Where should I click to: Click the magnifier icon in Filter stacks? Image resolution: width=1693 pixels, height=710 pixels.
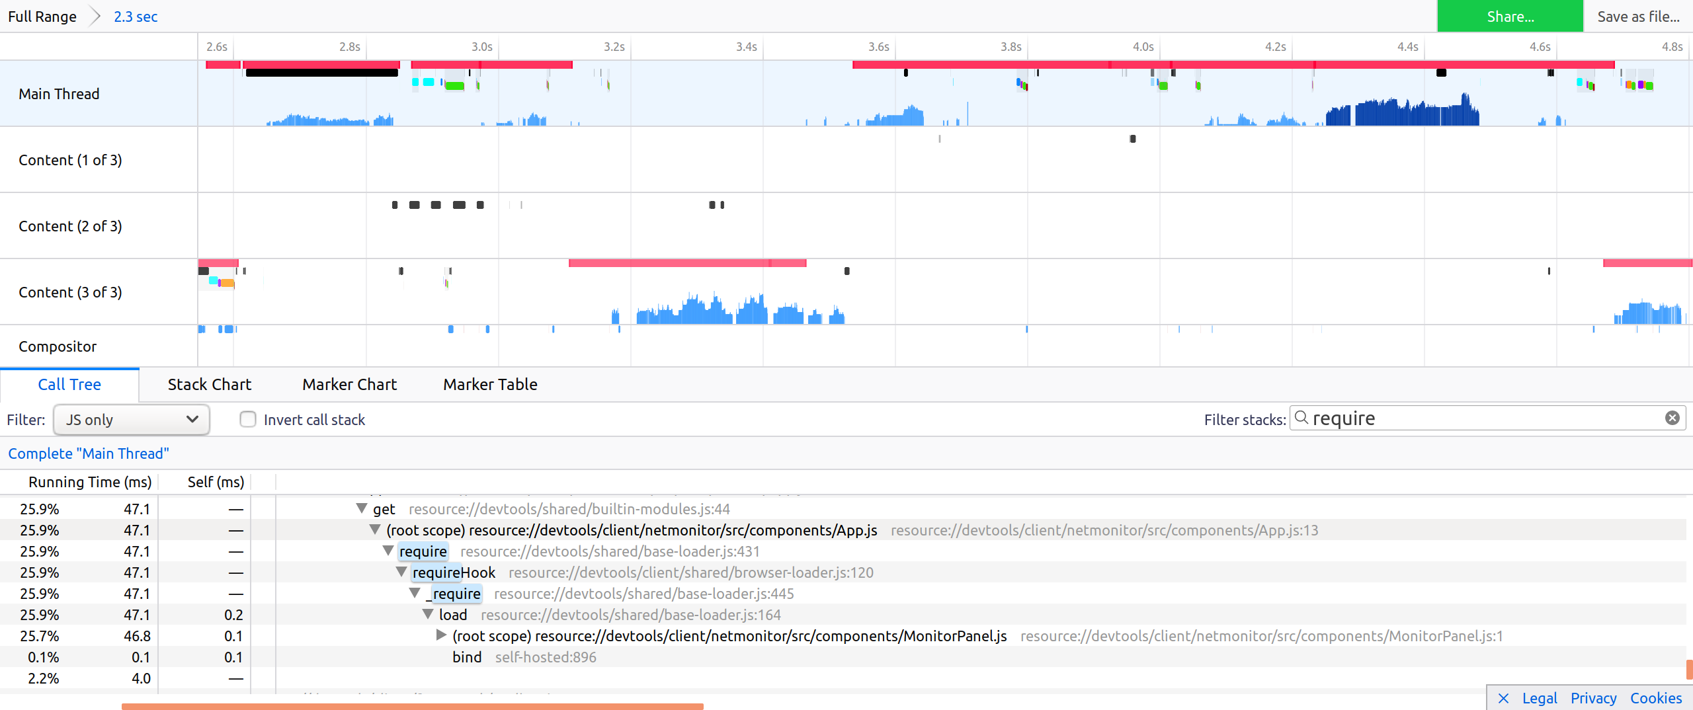tap(1301, 418)
